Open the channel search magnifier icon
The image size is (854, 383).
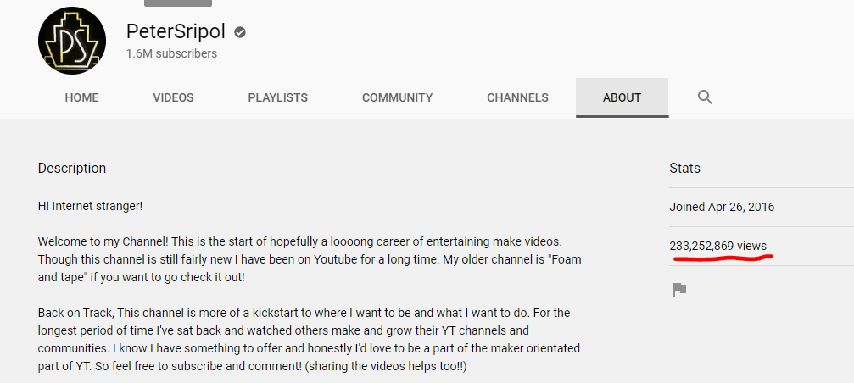705,97
